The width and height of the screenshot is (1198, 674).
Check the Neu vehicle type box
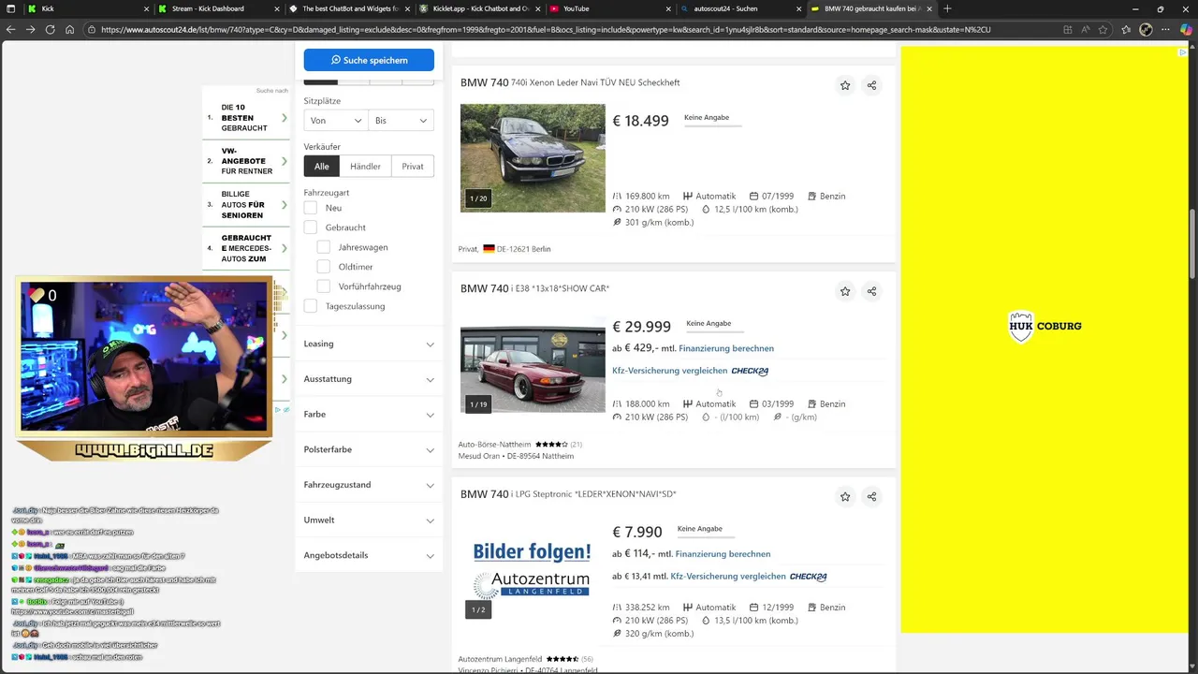(x=311, y=208)
